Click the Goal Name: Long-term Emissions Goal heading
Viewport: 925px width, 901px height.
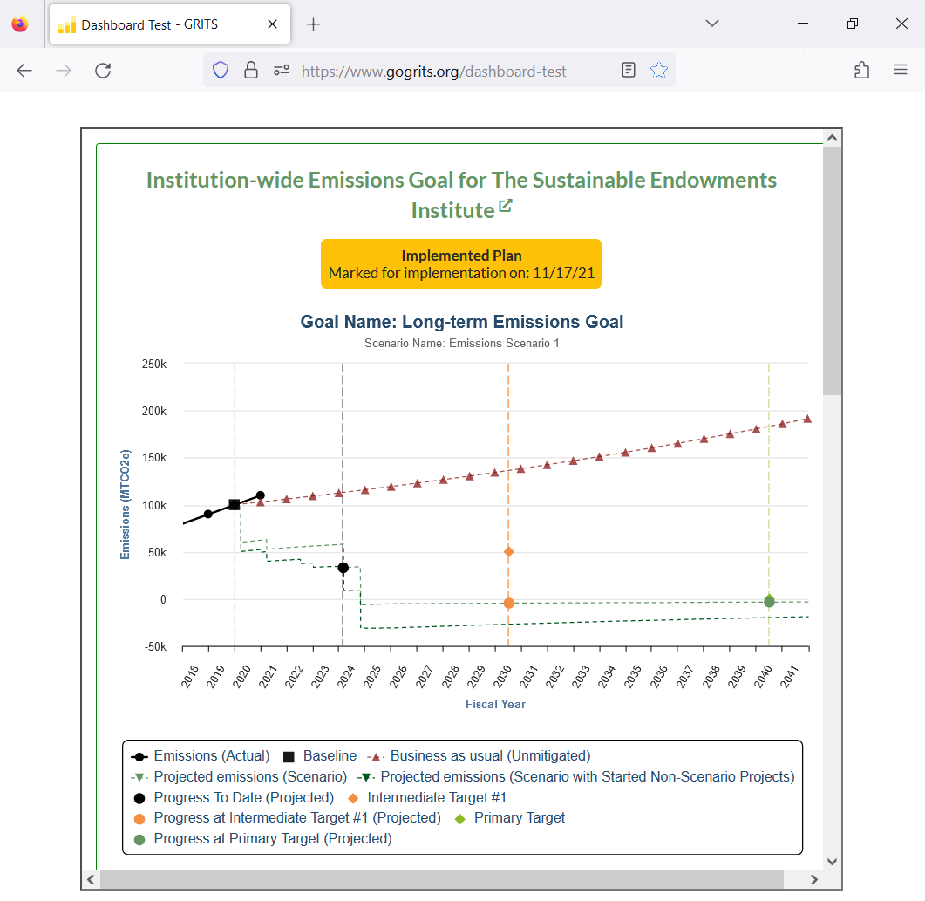[x=461, y=322]
